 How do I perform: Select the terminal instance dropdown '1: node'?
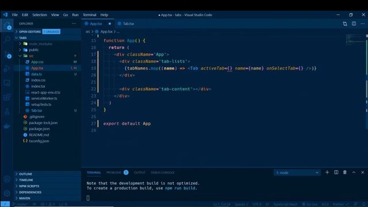pos(297,172)
